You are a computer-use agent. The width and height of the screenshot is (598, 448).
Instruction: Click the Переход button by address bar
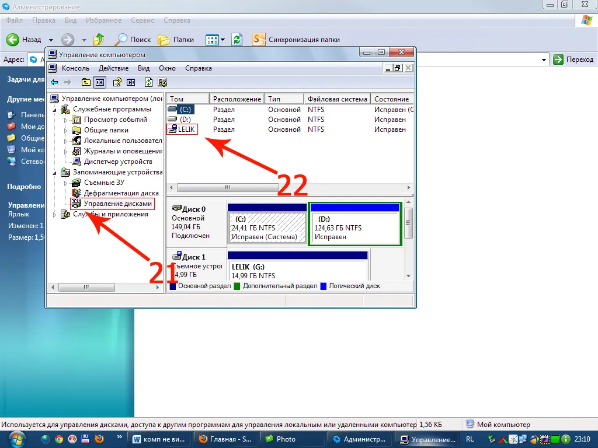(573, 60)
